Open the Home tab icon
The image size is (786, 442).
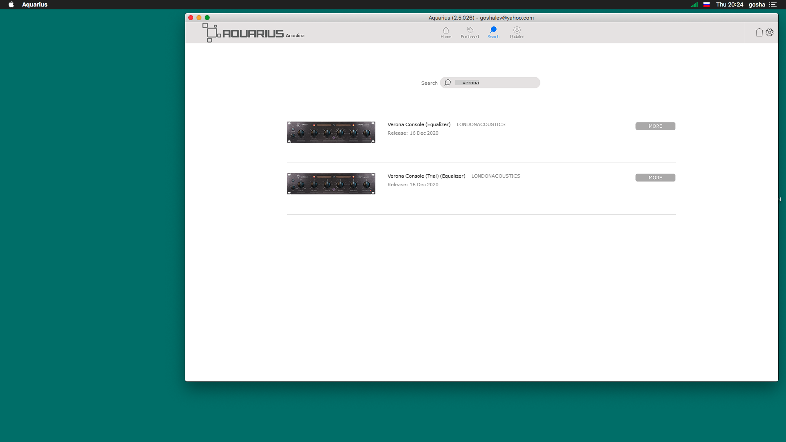tap(446, 30)
